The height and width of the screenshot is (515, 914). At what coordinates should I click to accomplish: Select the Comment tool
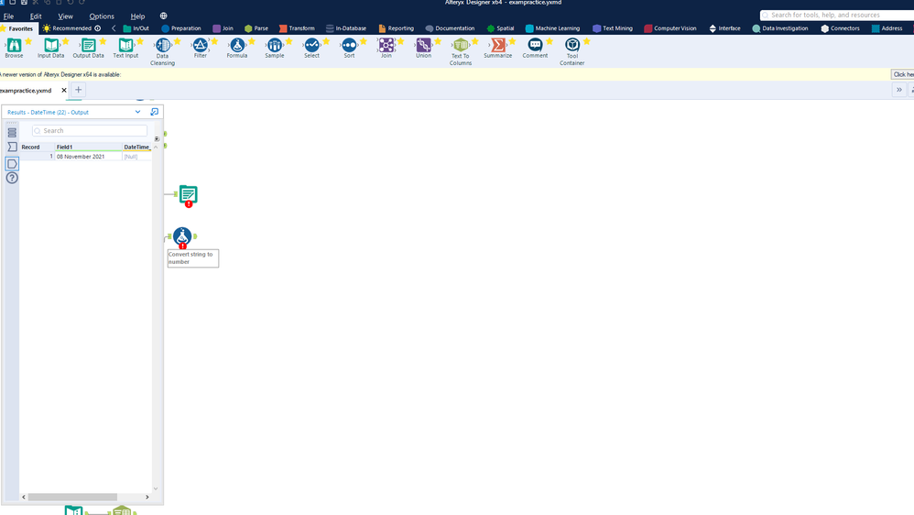[x=535, y=46]
